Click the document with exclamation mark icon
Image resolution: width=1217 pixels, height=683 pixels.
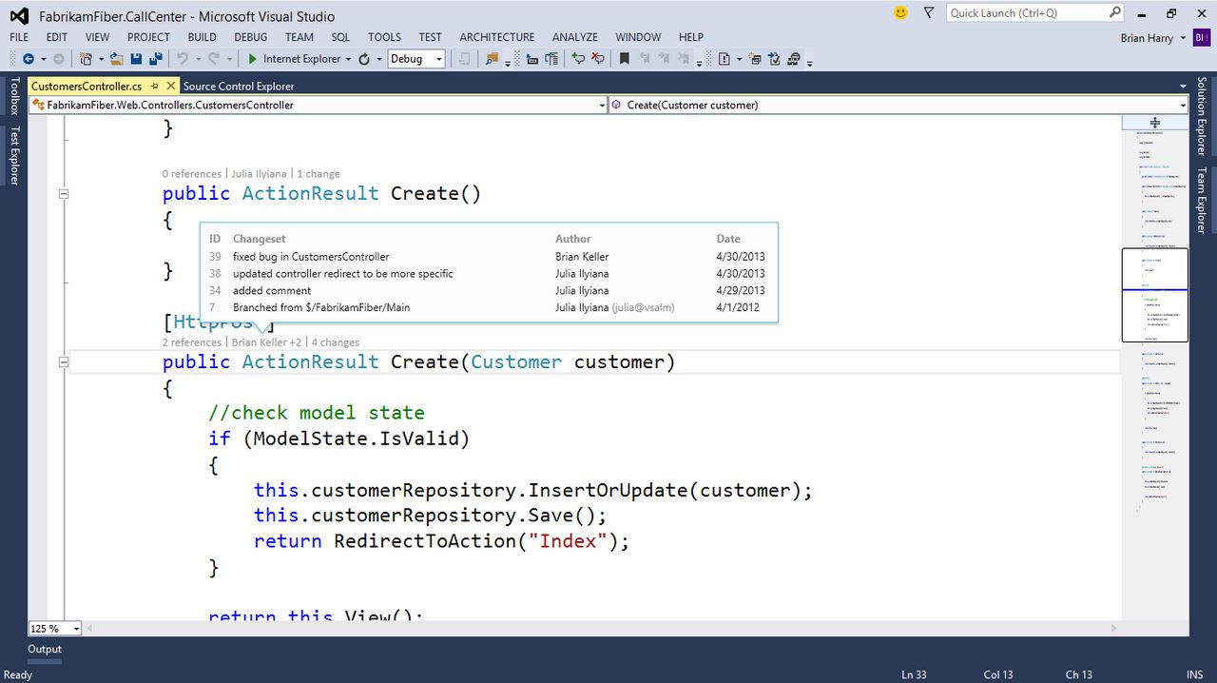724,59
